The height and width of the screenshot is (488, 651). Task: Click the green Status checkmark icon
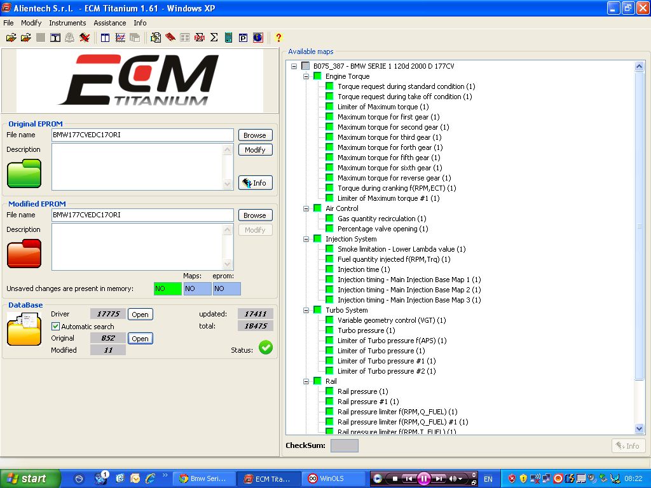[x=266, y=348]
